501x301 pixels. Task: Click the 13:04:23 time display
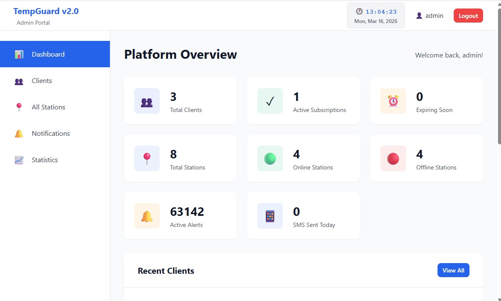point(381,12)
